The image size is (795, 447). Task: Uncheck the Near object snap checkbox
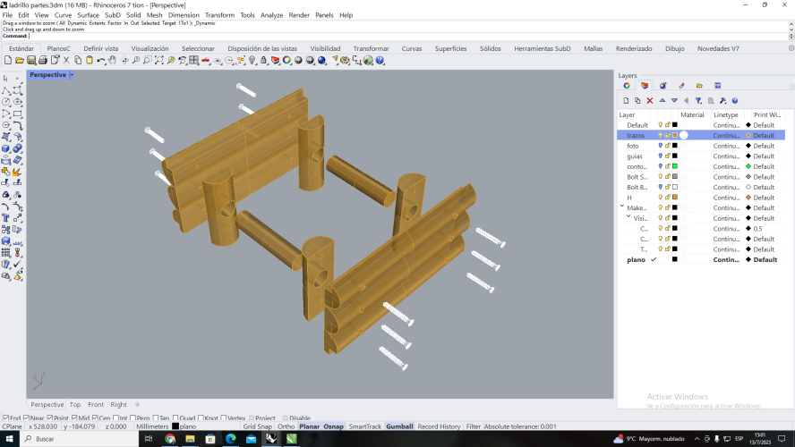pyautogui.click(x=27, y=417)
